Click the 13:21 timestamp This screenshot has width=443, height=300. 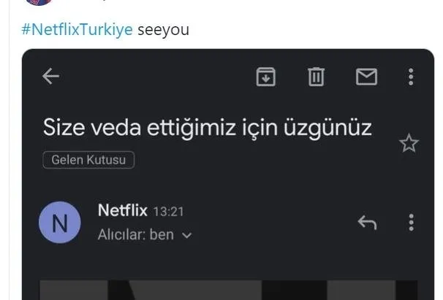[168, 212]
